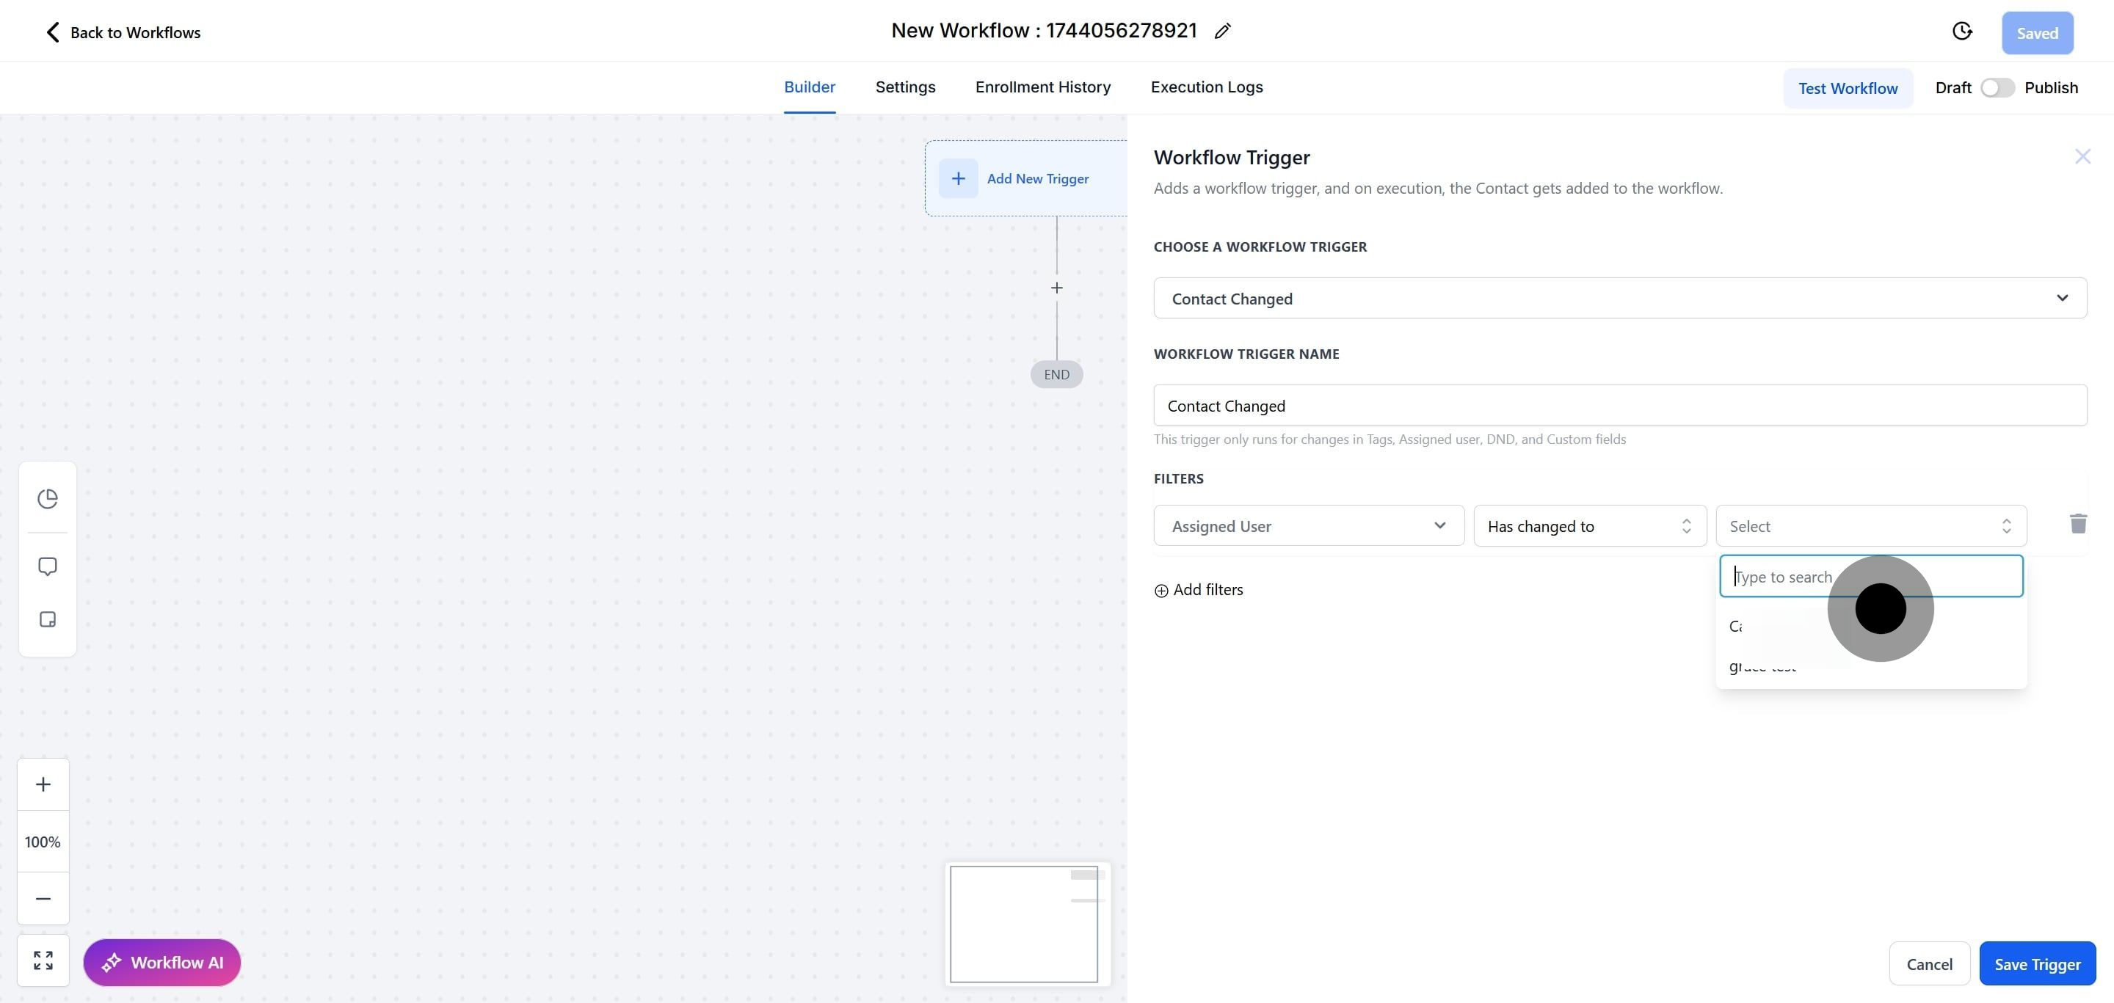Open the Assigned User filter dropdown

pyautogui.click(x=1308, y=525)
